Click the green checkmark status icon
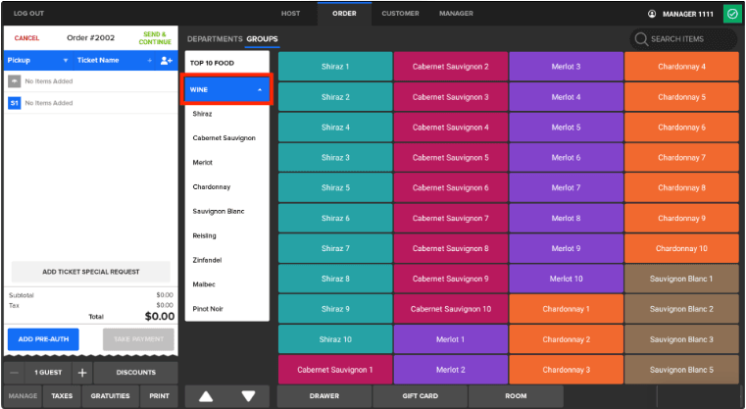 (732, 14)
